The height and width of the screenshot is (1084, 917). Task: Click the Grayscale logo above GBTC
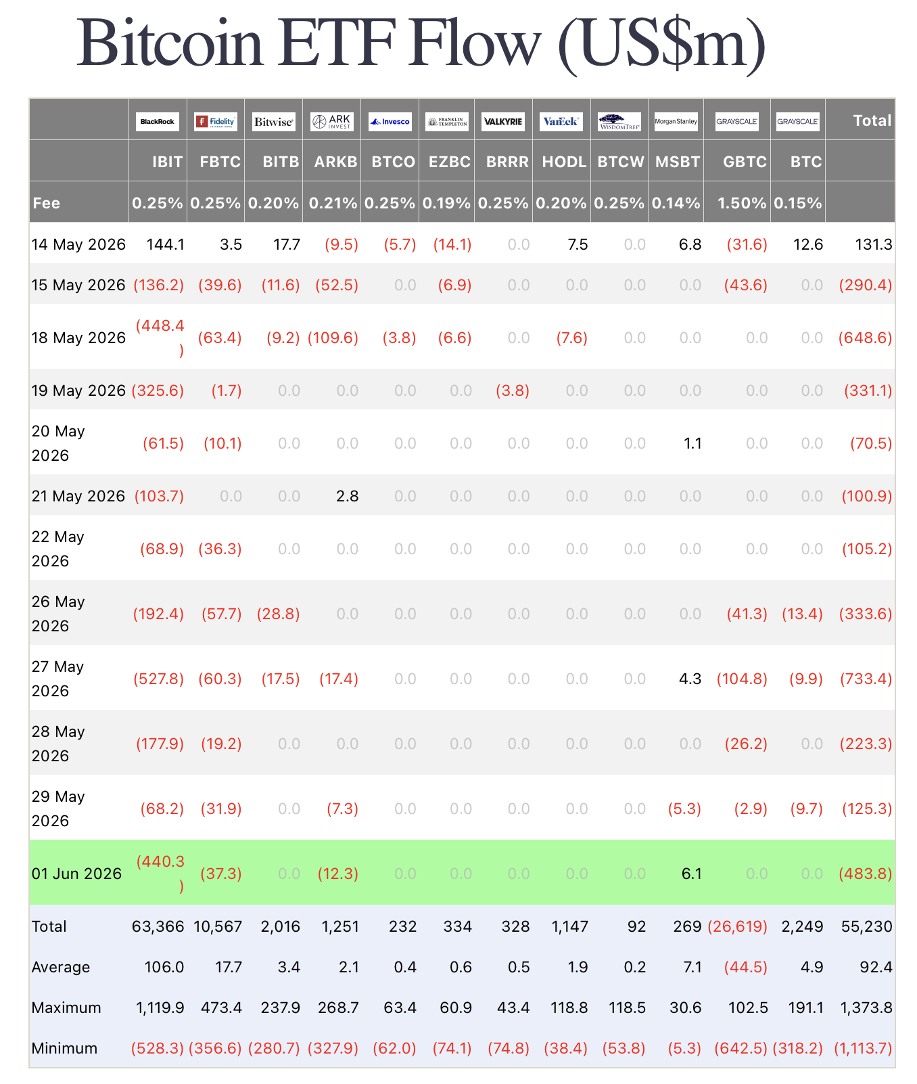pos(737,122)
